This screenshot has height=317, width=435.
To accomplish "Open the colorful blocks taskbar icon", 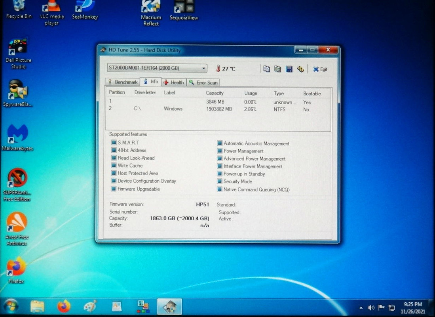I will click(143, 307).
